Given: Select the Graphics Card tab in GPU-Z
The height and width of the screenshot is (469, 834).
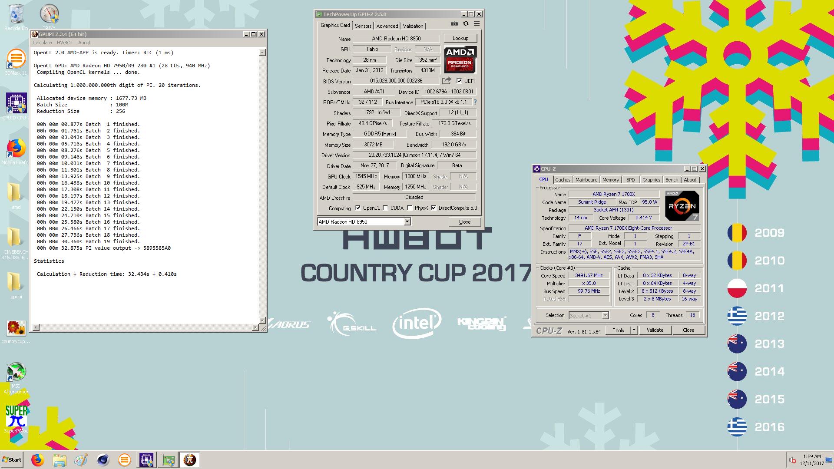Looking at the screenshot, I should click(x=335, y=25).
